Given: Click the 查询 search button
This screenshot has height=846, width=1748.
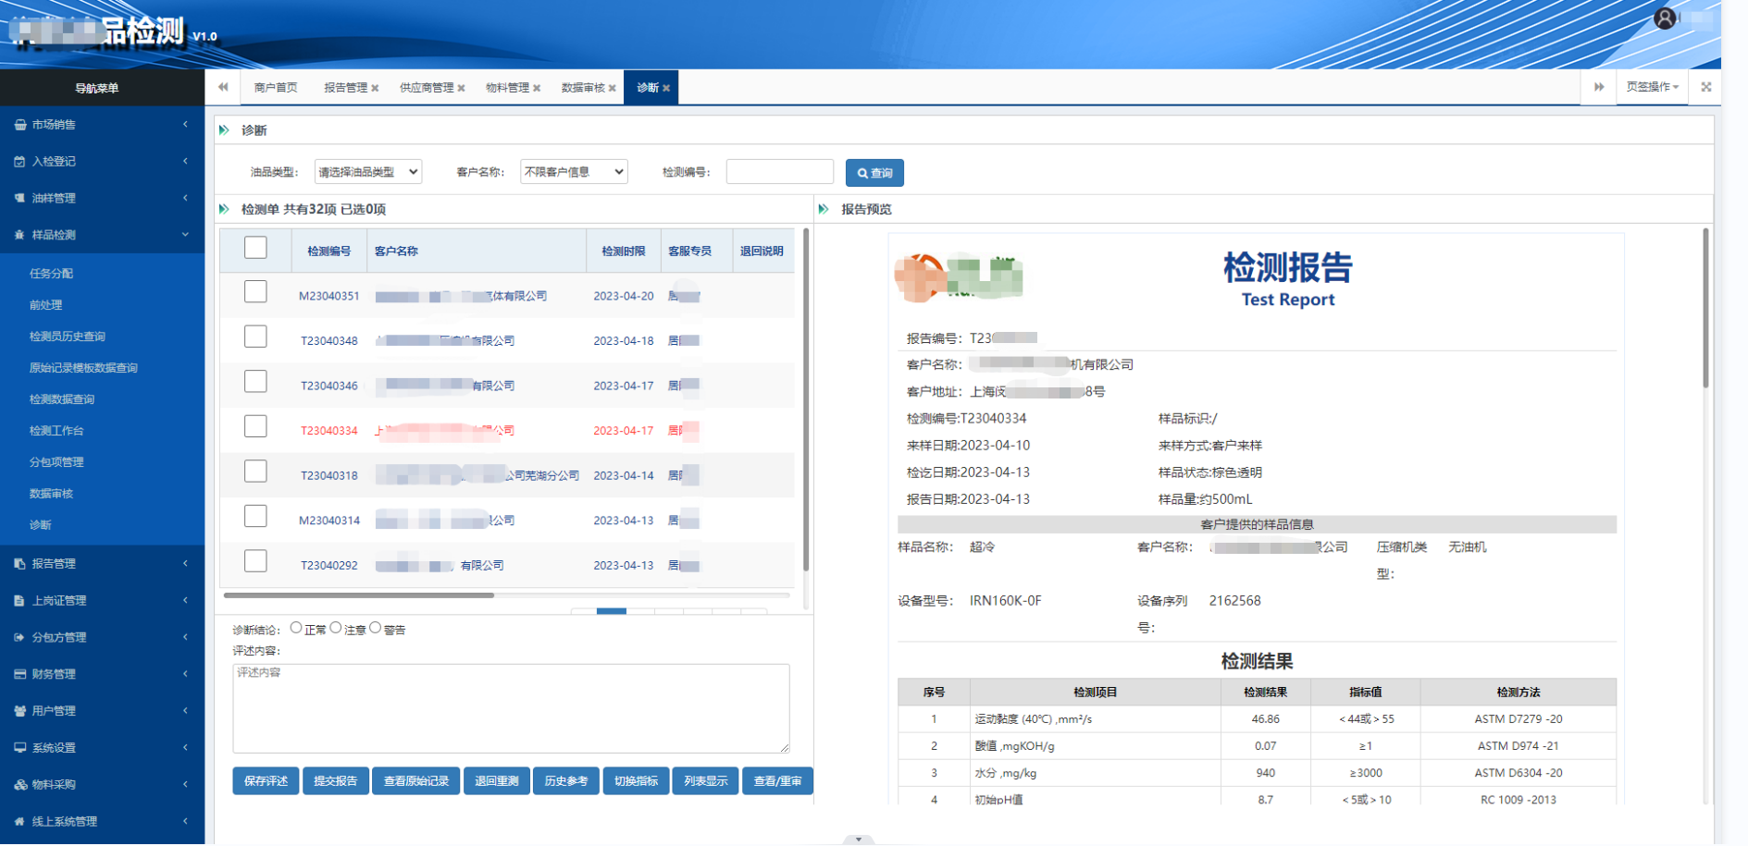Looking at the screenshot, I should point(874,173).
